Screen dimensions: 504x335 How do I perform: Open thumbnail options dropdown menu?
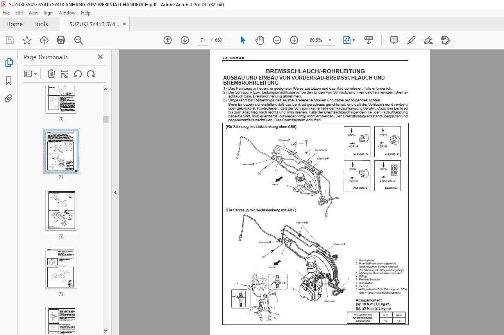(30, 74)
